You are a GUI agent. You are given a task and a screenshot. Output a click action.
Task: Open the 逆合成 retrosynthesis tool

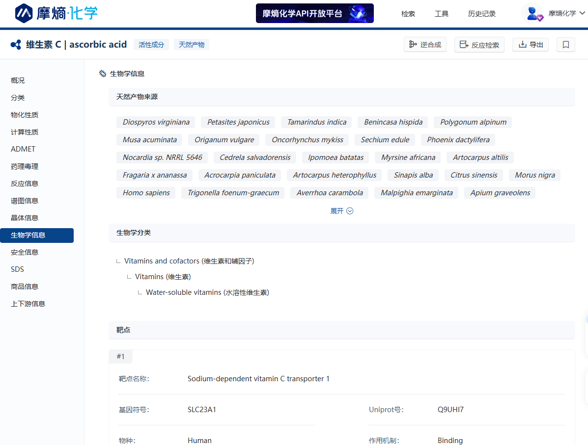click(x=425, y=45)
